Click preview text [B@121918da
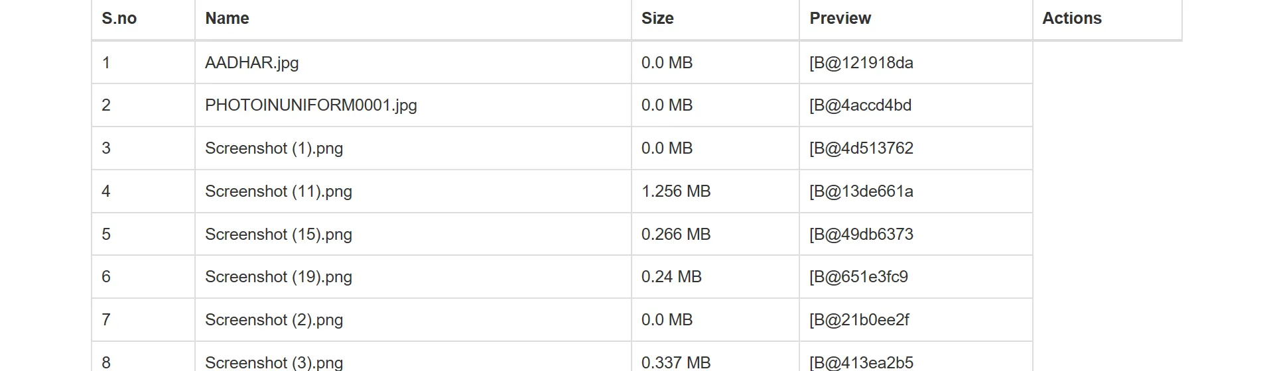This screenshot has width=1273, height=371. click(x=861, y=63)
